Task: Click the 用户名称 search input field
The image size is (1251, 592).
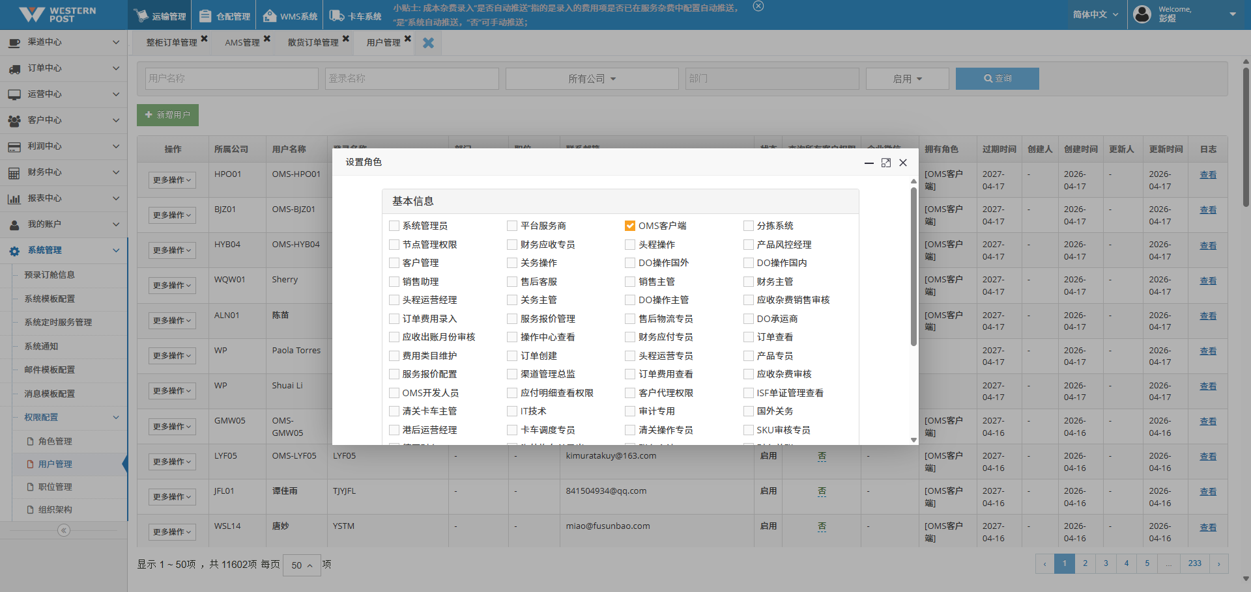Action: click(231, 79)
